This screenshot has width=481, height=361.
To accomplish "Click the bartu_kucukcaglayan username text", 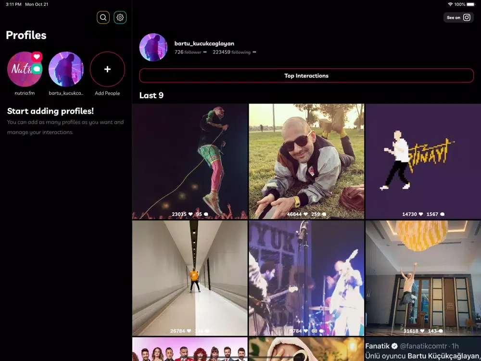I will coord(204,44).
